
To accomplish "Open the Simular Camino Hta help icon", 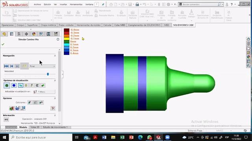I will pyautogui.click(x=58, y=39).
